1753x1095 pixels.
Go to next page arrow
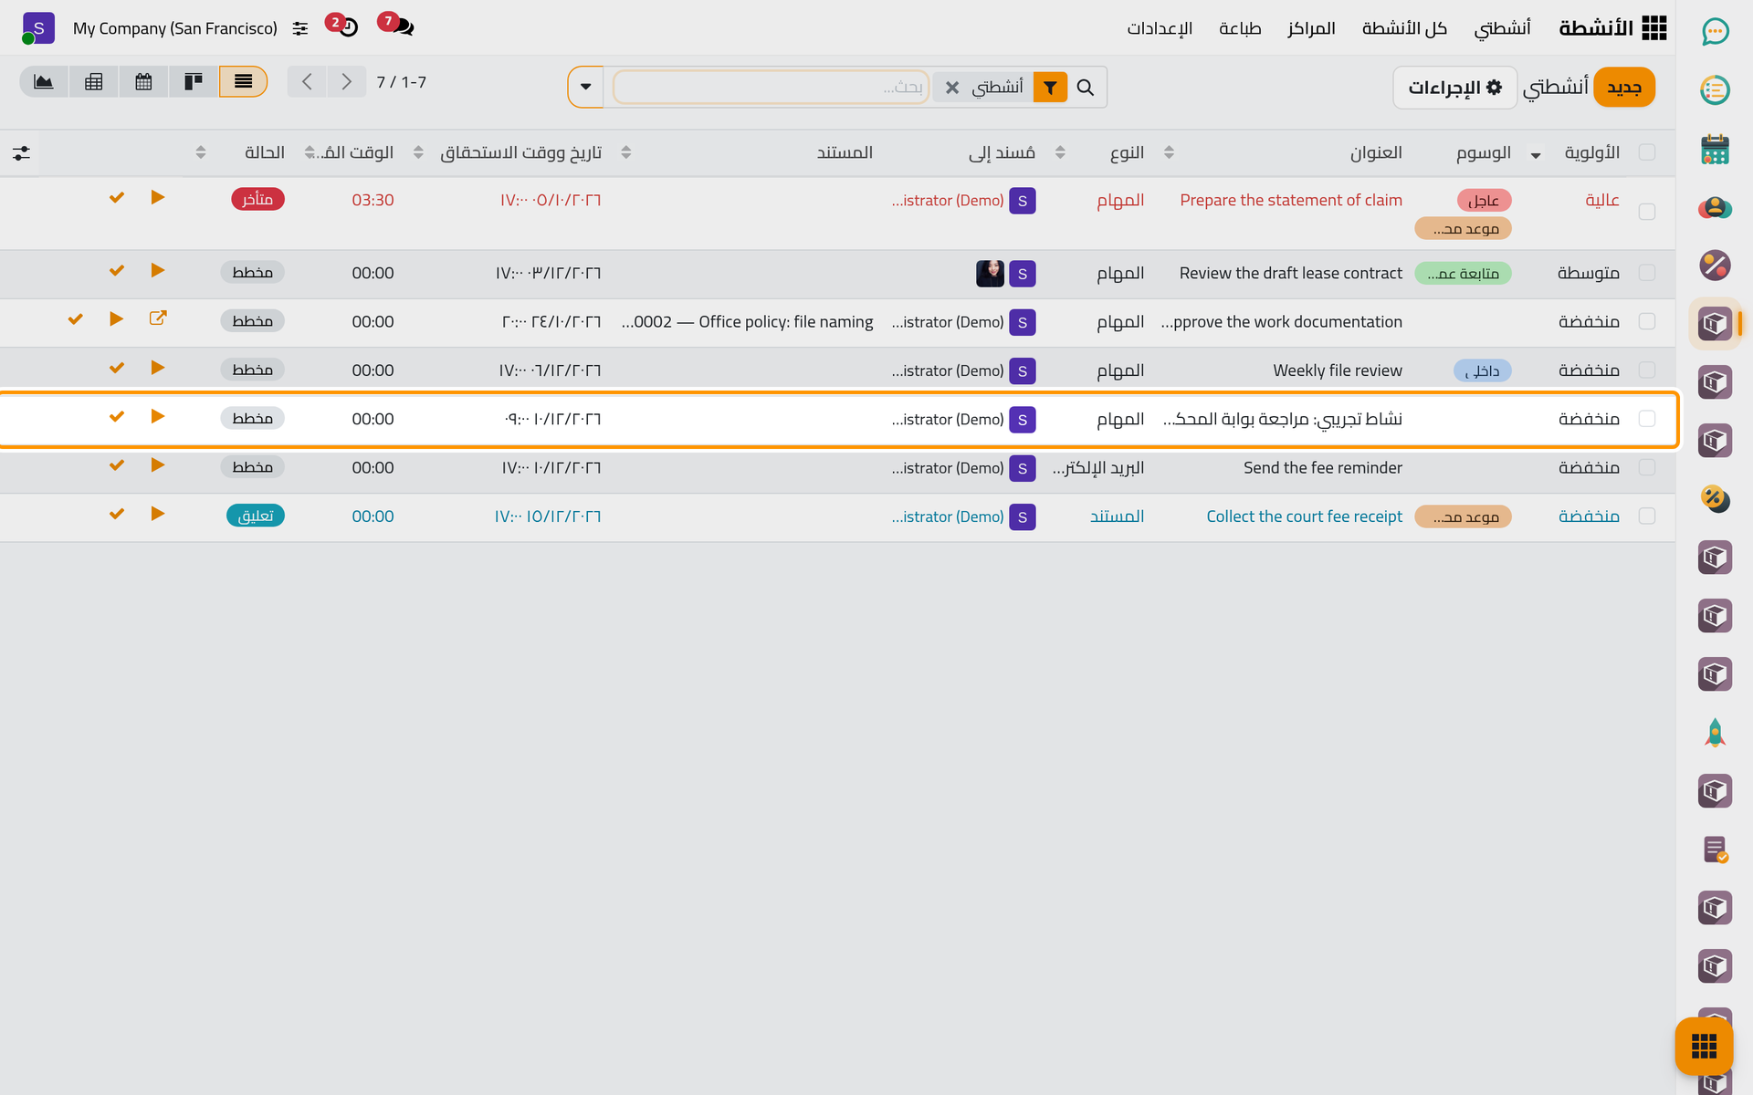pyautogui.click(x=346, y=82)
